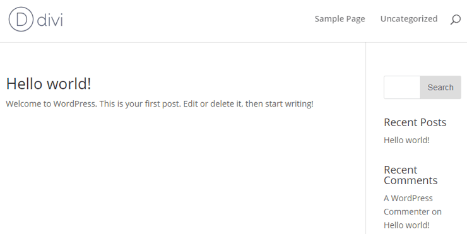467x234 pixels.
Task: Go to the Uncategorized menu item
Action: pos(409,19)
